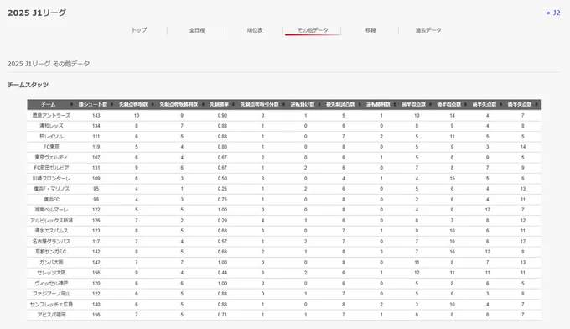The width and height of the screenshot is (570, 329).
Task: Select 東京ヴェルディ in the table
Action: (51, 157)
